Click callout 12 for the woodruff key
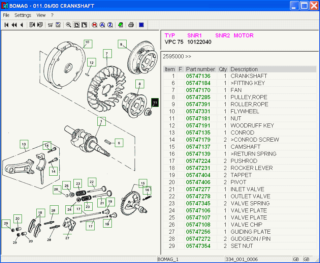Image resolution: width=320 pixels, height=263 pixels. pyautogui.click(x=92, y=62)
